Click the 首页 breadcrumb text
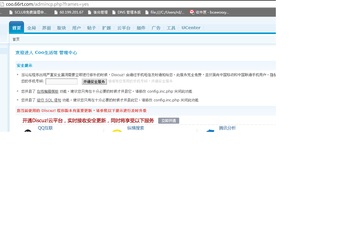The image size is (356, 232). 16,39
